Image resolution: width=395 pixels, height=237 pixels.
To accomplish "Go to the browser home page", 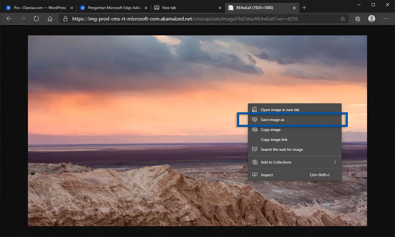I will click(50, 19).
